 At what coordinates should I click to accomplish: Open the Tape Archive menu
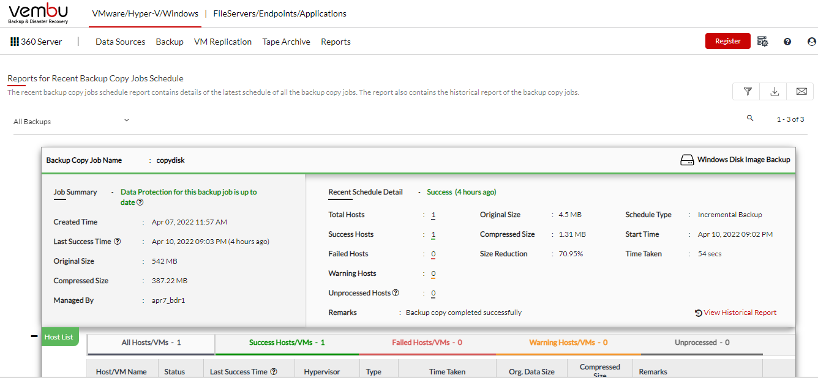tap(287, 42)
